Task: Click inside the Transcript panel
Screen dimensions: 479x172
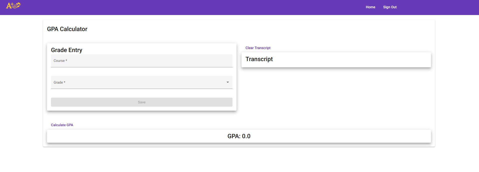Action: (x=336, y=60)
